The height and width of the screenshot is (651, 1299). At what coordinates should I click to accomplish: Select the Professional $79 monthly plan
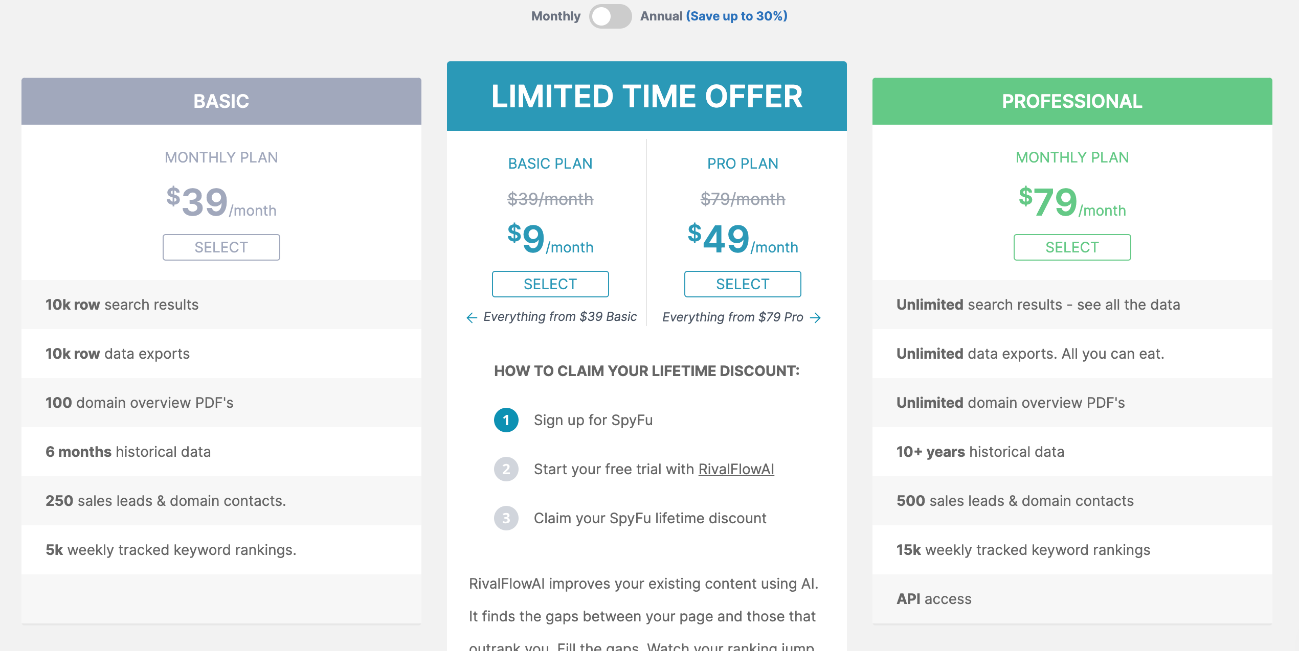1072,247
